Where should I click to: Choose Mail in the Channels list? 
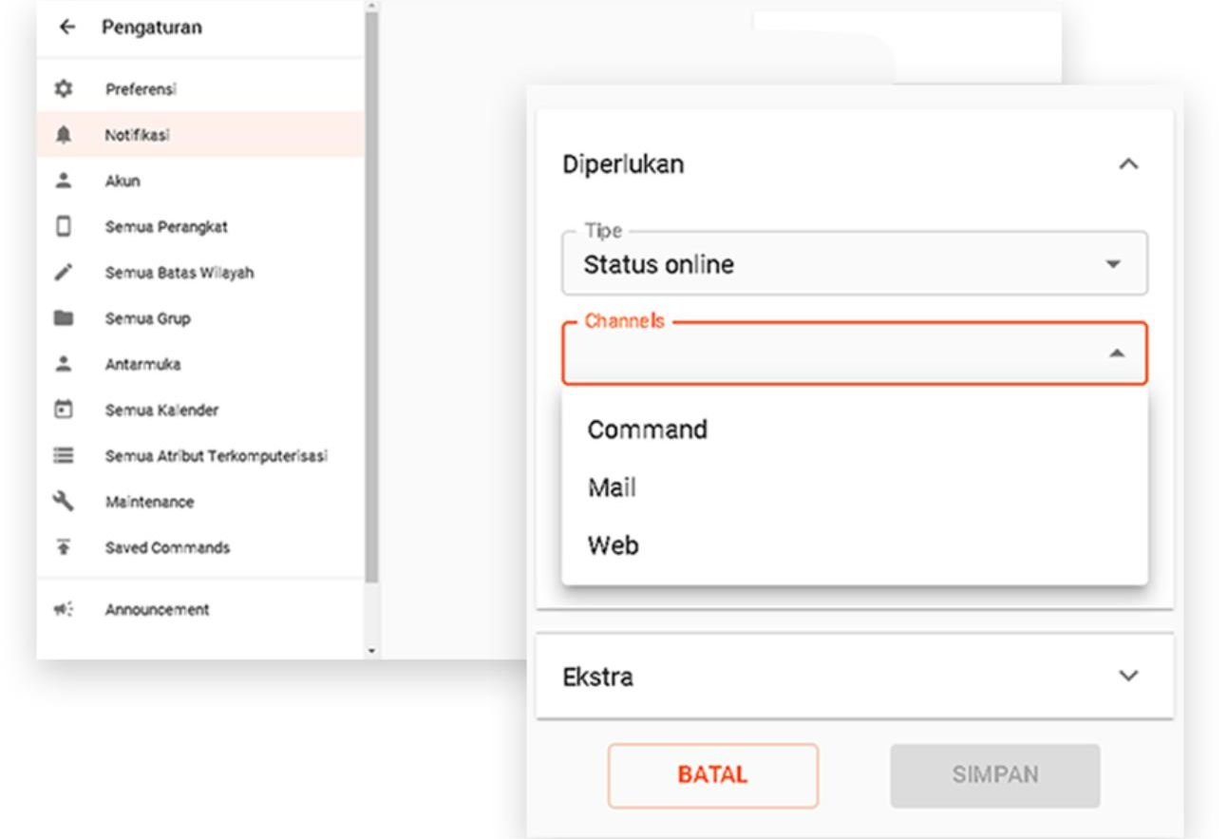point(613,488)
